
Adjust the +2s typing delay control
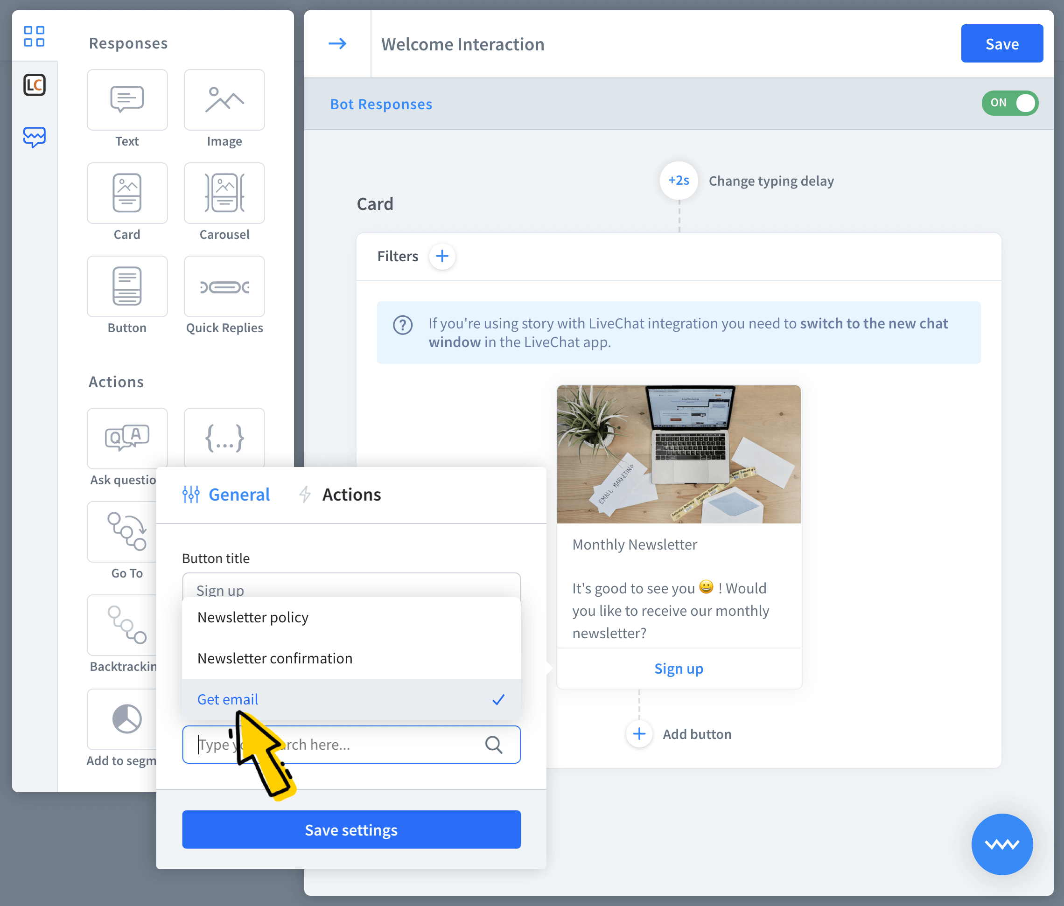(679, 181)
